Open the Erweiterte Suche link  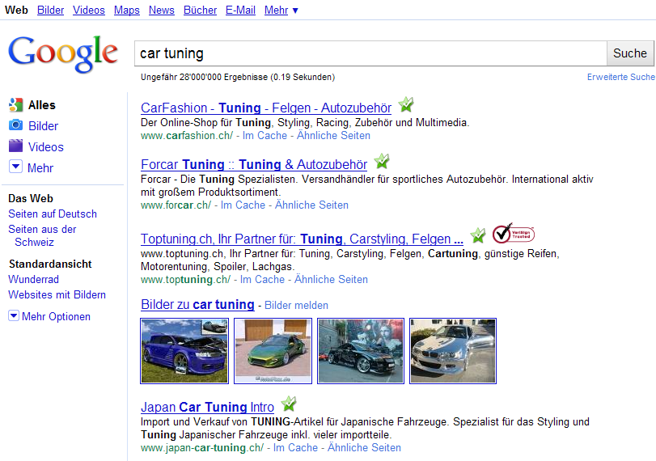pos(620,78)
